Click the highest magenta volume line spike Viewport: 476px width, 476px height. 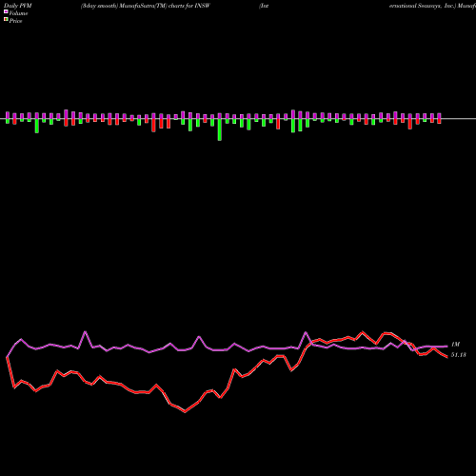coord(85,332)
